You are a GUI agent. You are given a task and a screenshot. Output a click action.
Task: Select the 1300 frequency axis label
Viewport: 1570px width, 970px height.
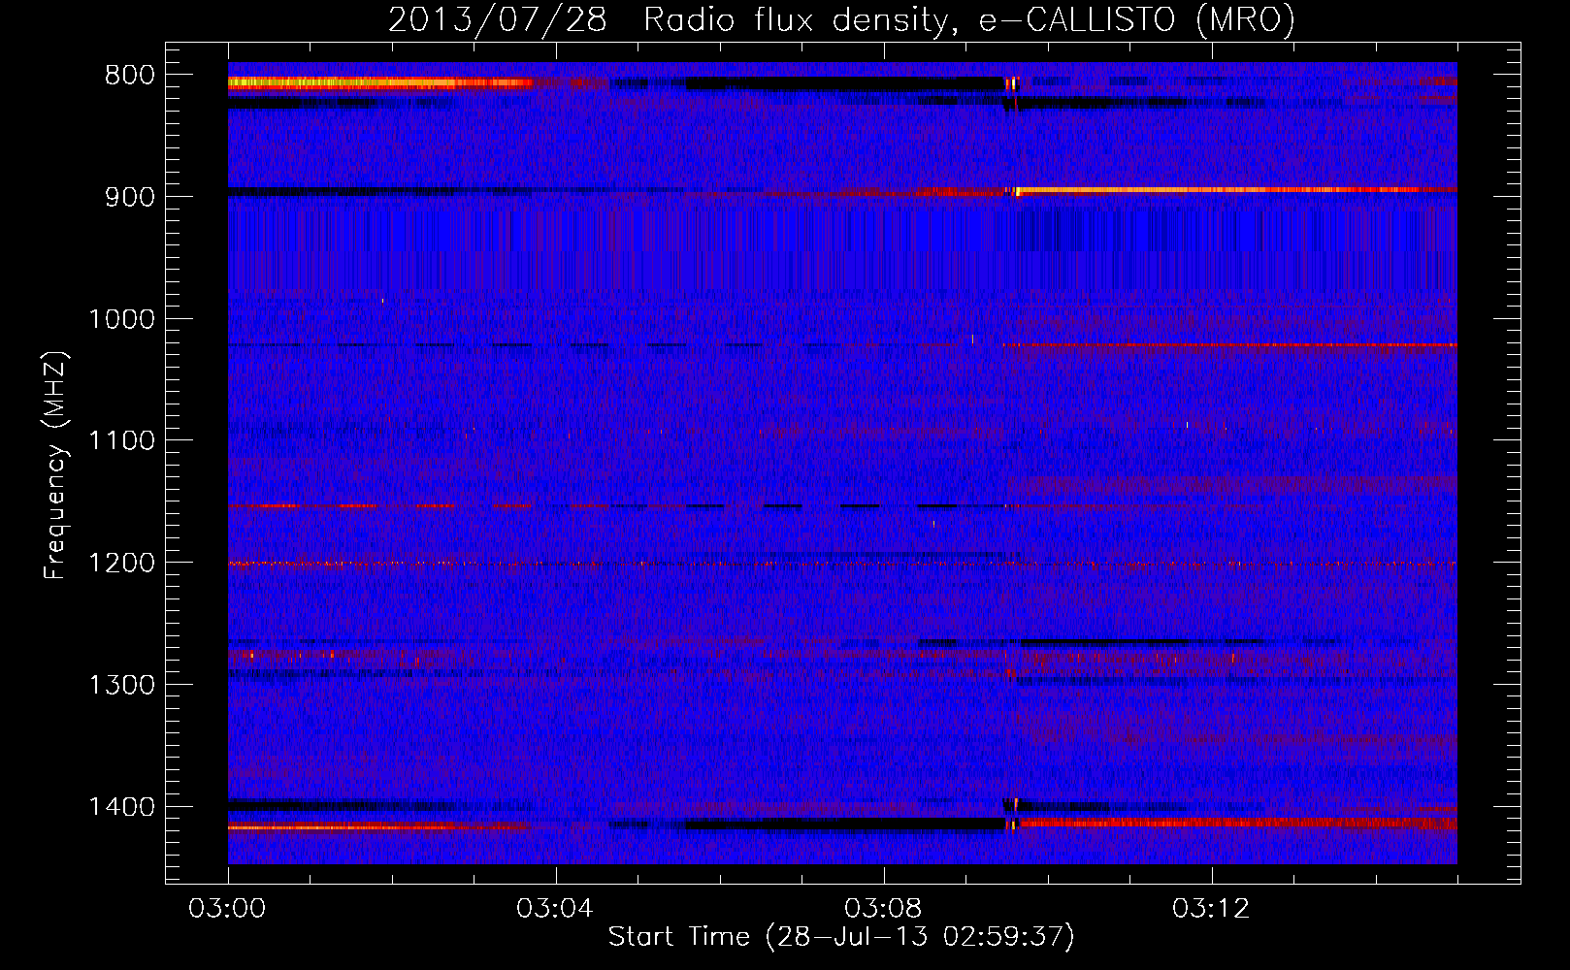(x=122, y=685)
